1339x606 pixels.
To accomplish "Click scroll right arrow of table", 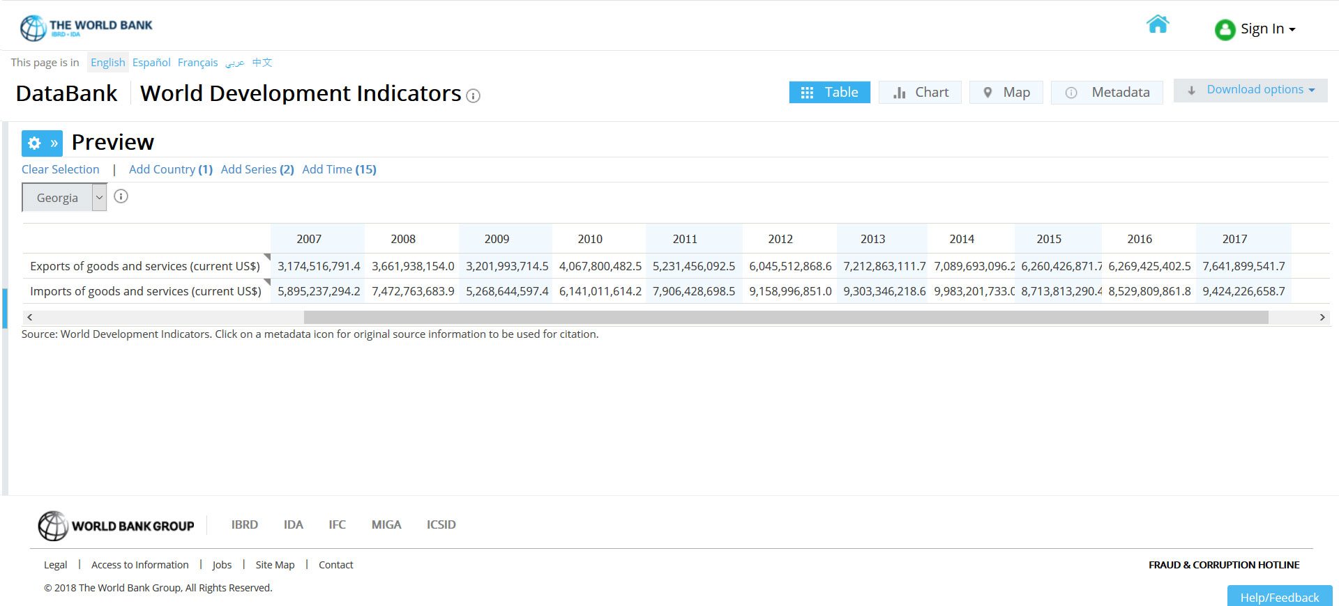I will (x=1322, y=317).
